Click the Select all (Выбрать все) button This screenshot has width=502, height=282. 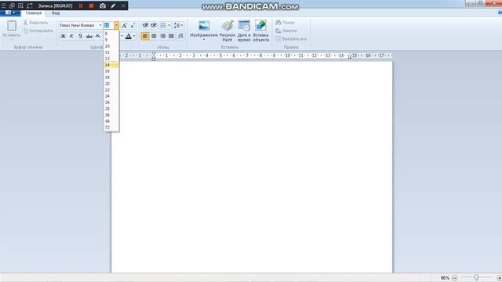point(291,38)
